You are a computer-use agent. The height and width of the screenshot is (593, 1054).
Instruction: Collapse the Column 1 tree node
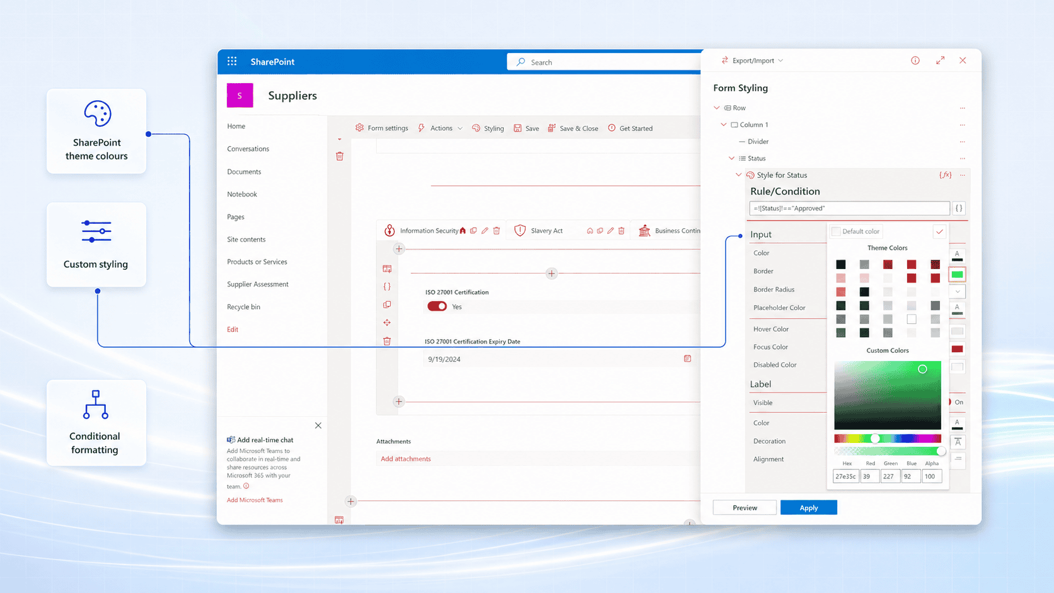[724, 125]
